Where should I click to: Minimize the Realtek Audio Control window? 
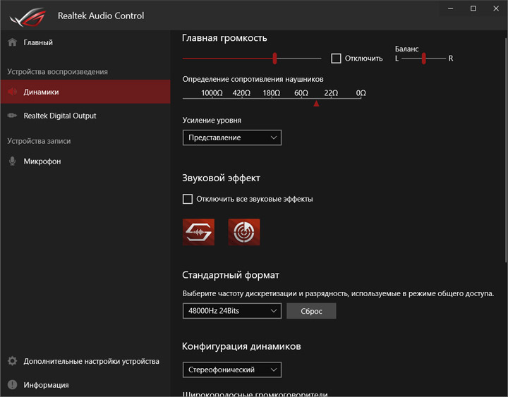coord(450,8)
